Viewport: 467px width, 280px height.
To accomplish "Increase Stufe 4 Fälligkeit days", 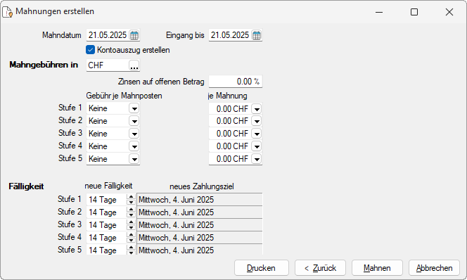I will [x=131, y=235].
